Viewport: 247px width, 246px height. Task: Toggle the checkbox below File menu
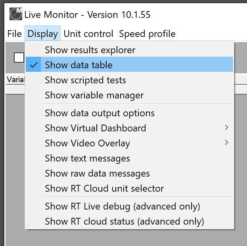point(19,58)
